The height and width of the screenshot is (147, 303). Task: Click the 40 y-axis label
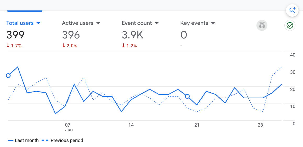click(293, 55)
